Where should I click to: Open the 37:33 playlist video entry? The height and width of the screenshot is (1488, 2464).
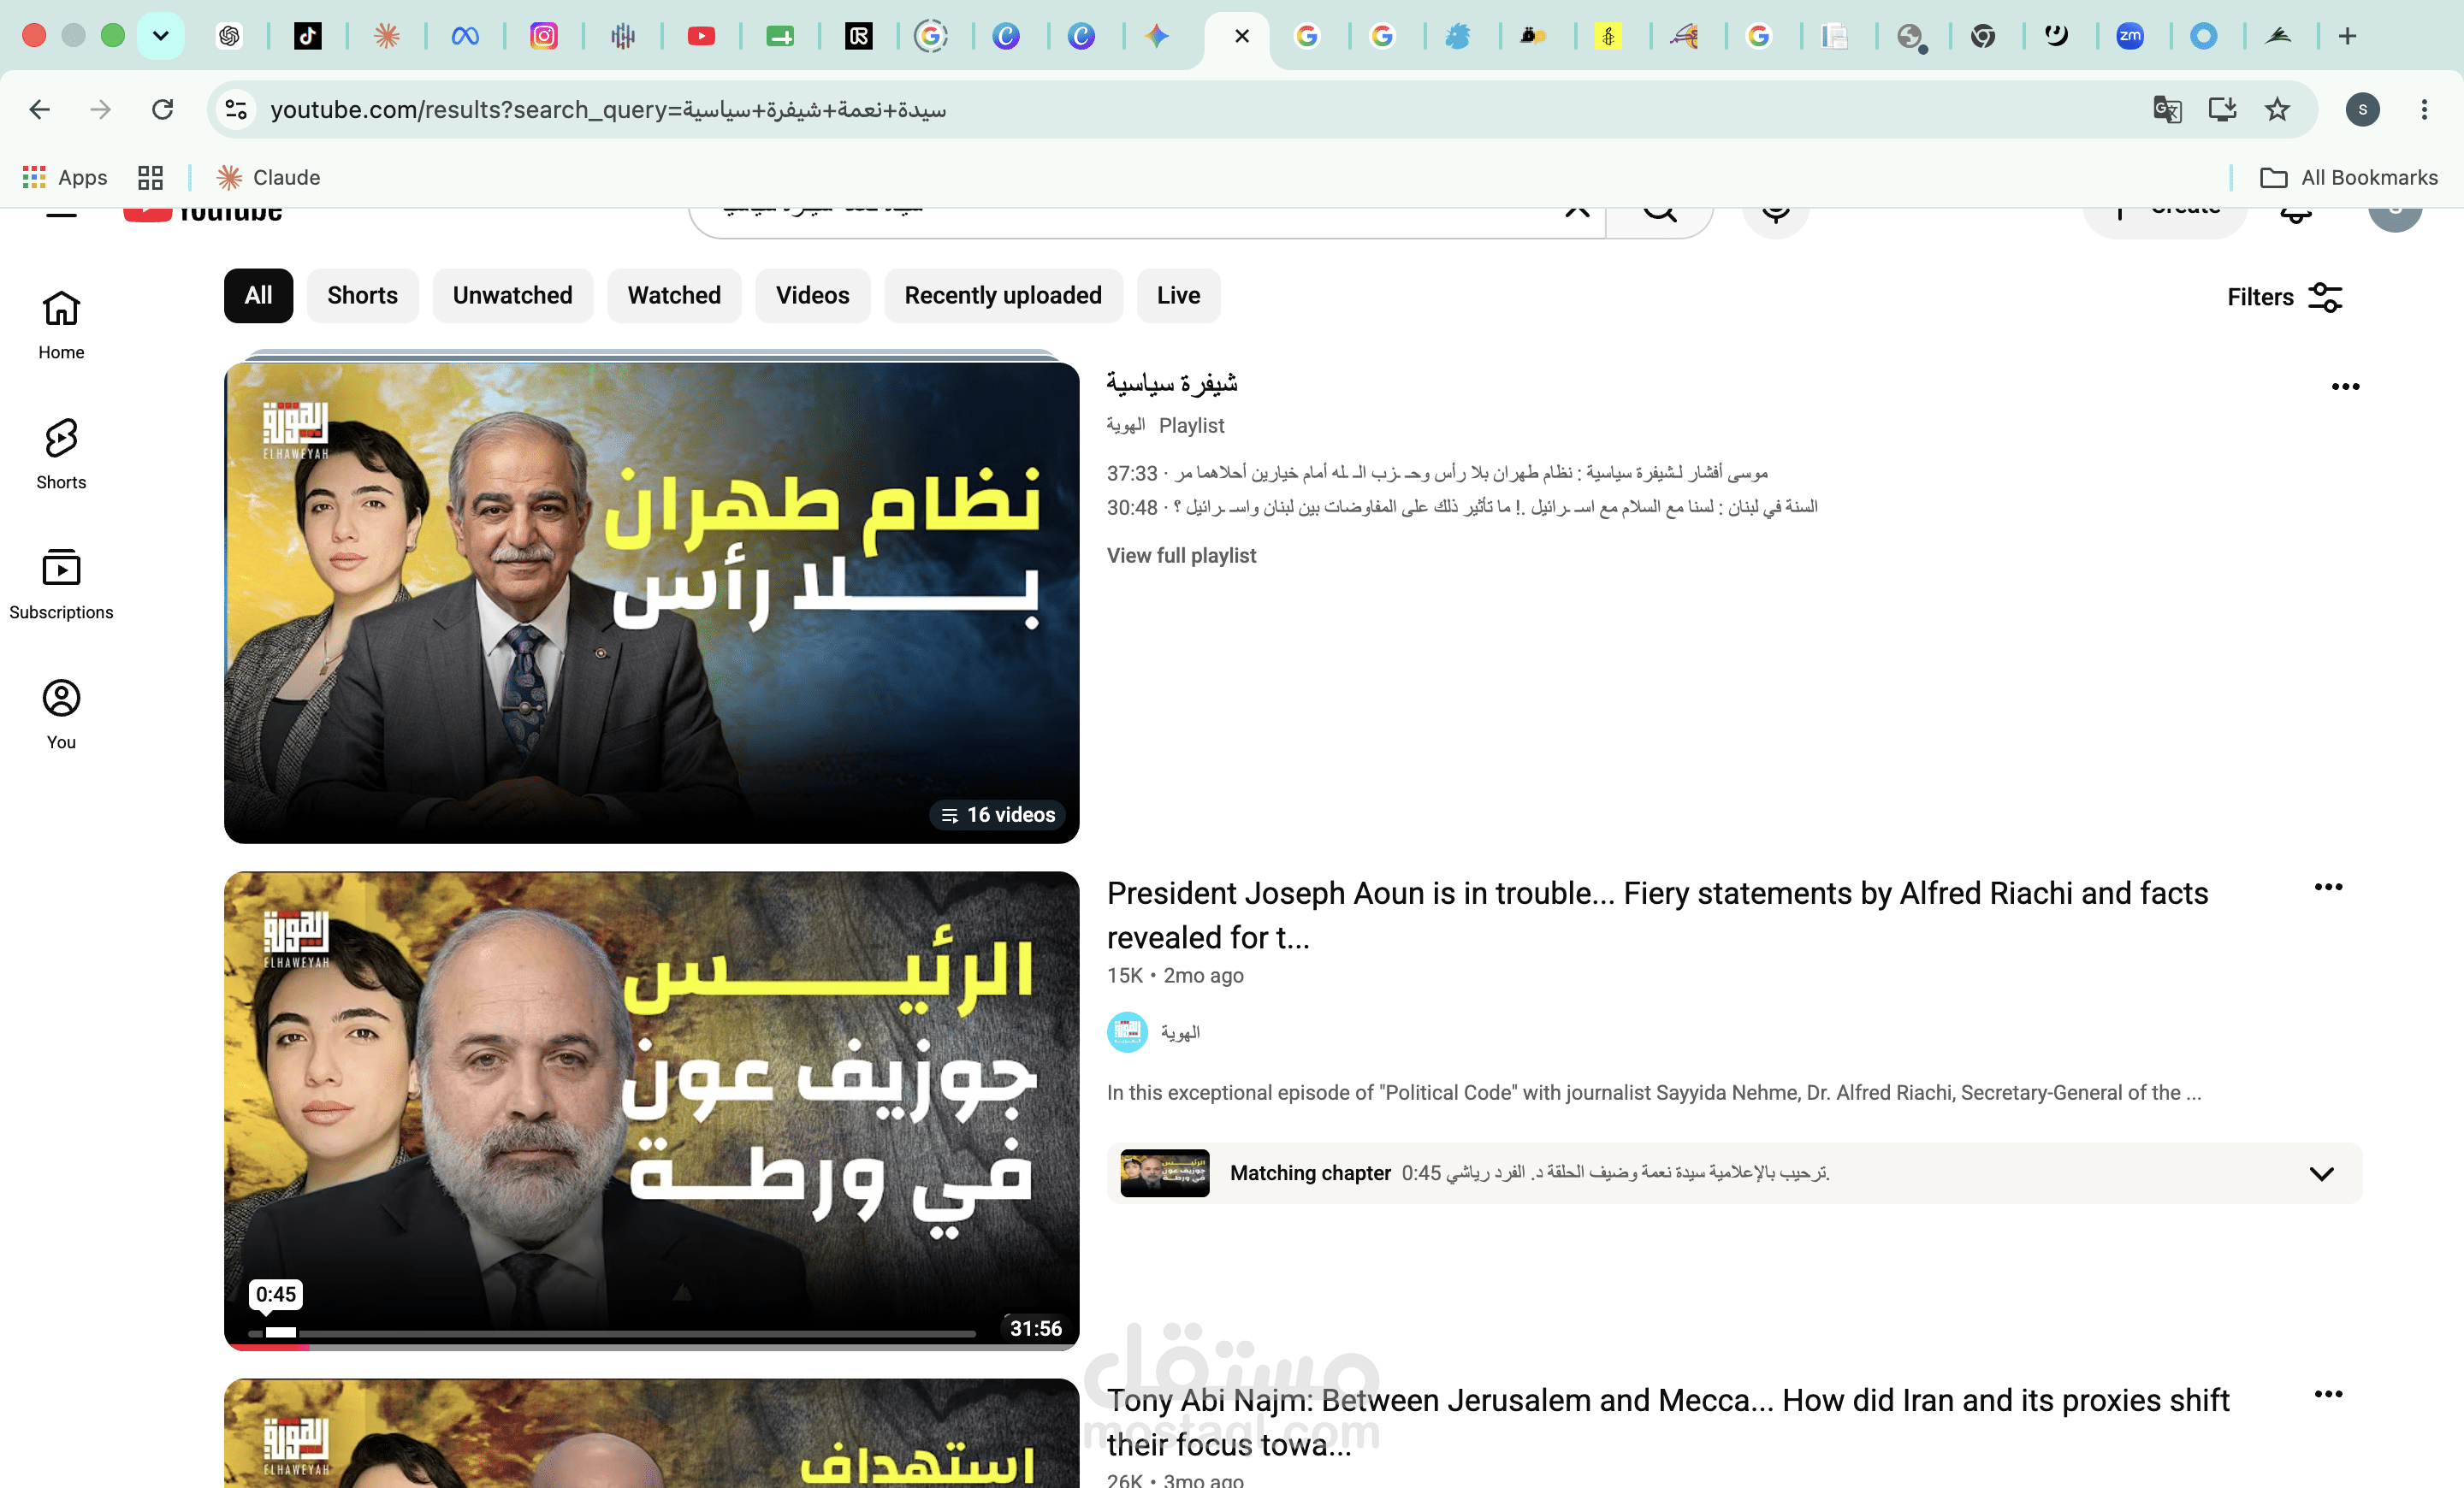click(x=1437, y=473)
